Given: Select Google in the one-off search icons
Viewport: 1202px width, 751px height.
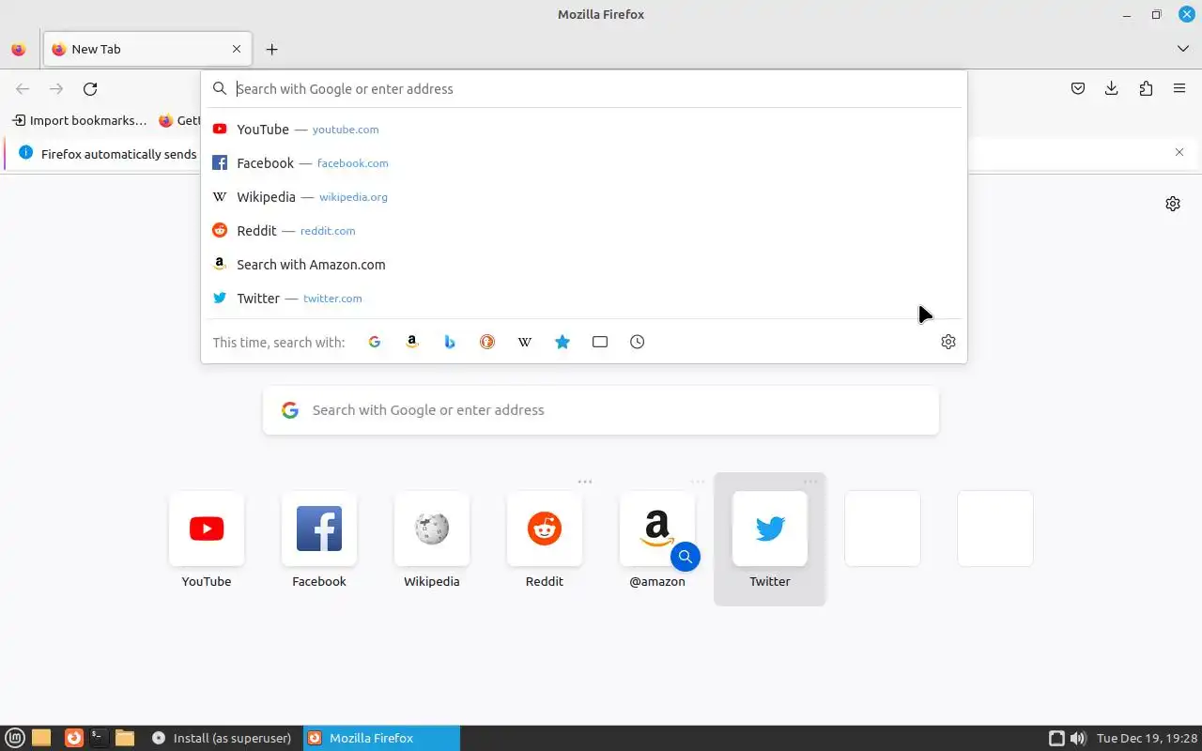Looking at the screenshot, I should (375, 342).
